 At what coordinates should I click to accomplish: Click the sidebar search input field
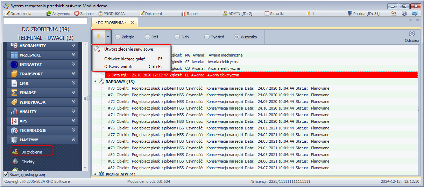[x=45, y=21]
